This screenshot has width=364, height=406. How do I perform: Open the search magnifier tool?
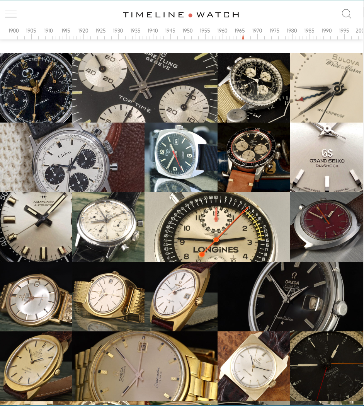(347, 14)
